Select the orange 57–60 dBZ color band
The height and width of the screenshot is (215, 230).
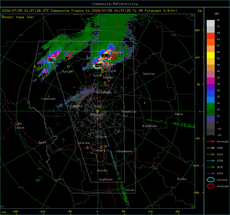[211, 42]
